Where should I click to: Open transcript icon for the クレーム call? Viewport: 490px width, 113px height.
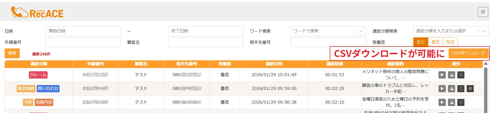coord(461,75)
